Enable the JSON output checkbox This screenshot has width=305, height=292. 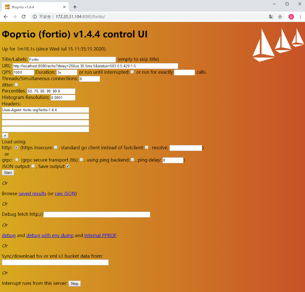[33, 166]
